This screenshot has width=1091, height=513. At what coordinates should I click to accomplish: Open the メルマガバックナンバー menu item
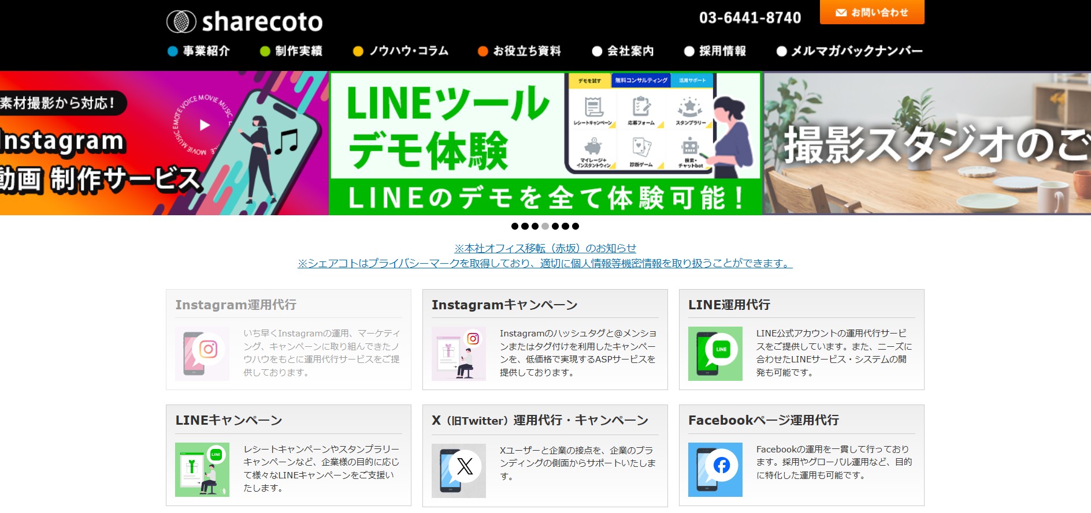pos(849,51)
